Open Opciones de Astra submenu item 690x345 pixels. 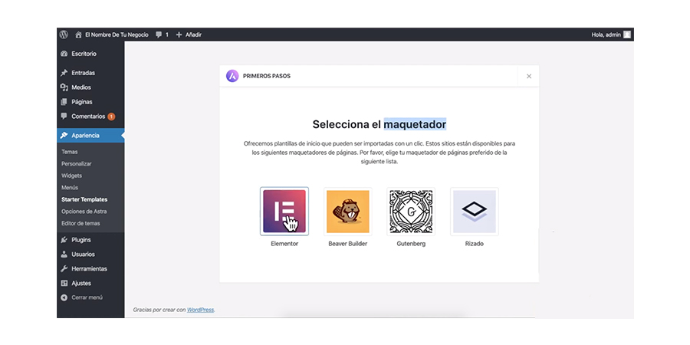(x=84, y=212)
